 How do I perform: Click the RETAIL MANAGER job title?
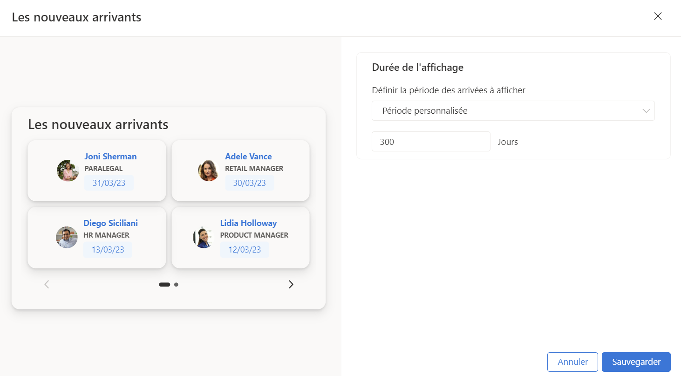(x=254, y=169)
